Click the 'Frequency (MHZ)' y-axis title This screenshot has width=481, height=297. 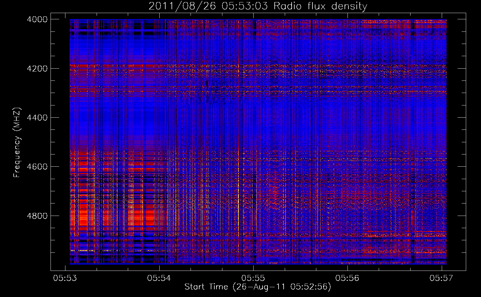tap(17, 142)
